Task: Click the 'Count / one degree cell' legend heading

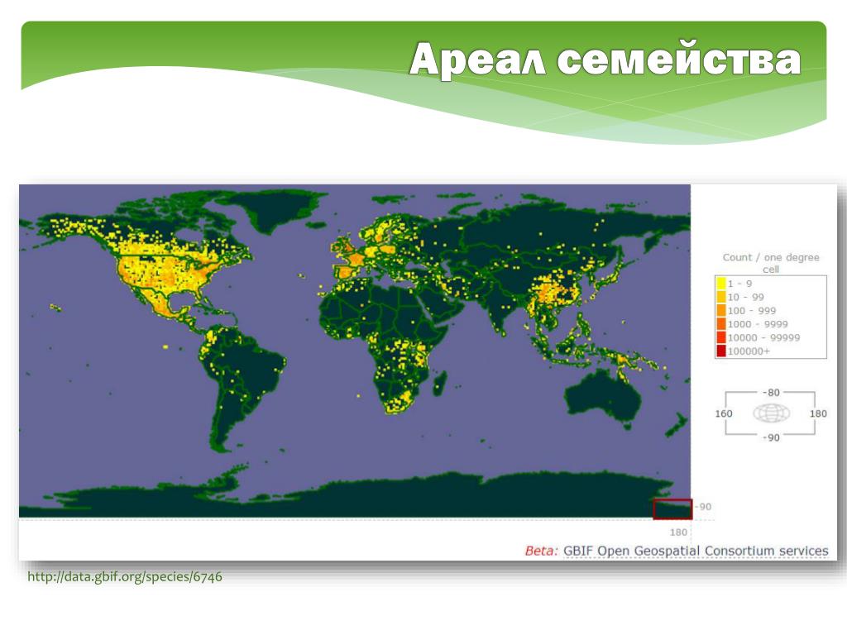Action: pyautogui.click(x=771, y=263)
